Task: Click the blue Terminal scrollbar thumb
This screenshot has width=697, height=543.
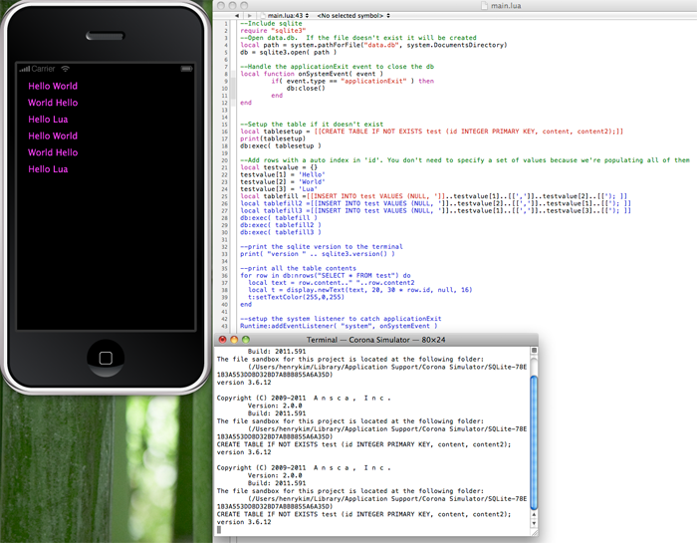Action: 534,442
